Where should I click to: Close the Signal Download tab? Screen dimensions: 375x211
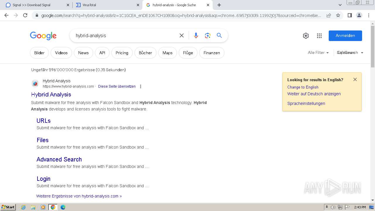[68, 5]
